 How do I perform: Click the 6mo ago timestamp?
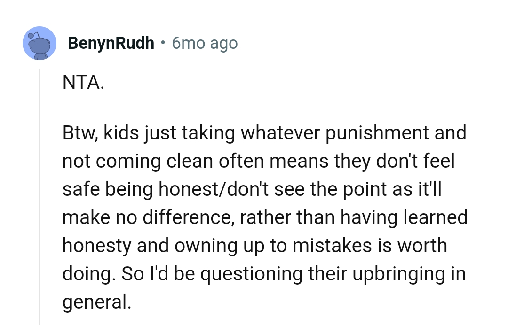pyautogui.click(x=205, y=43)
